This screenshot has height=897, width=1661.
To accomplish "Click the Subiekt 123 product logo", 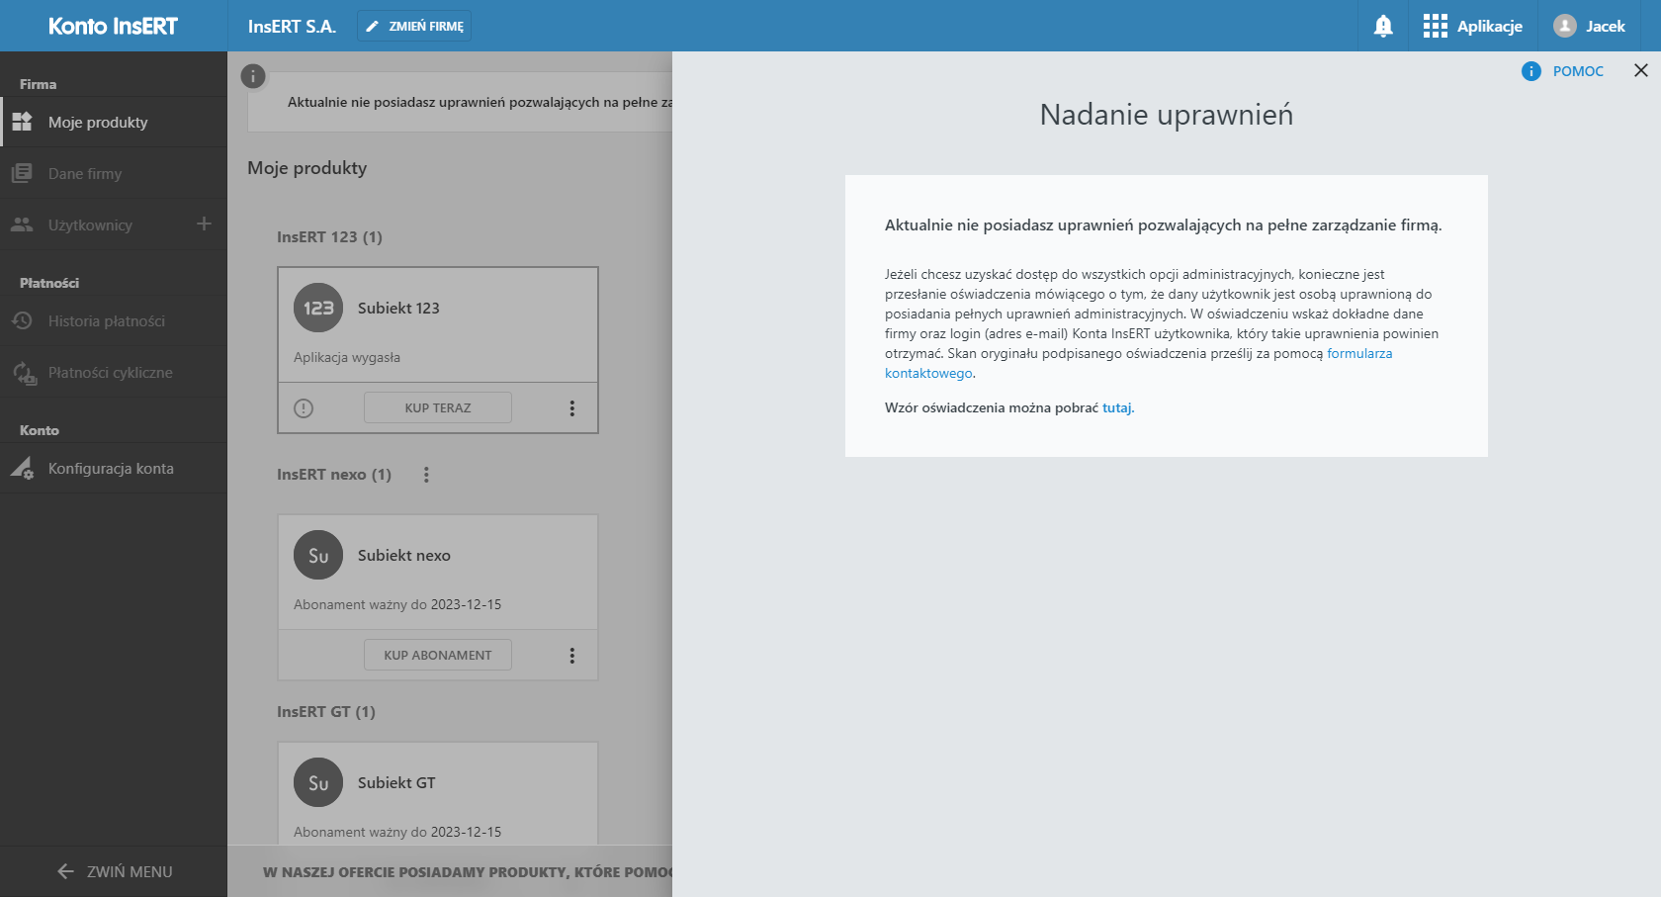I will tap(318, 308).
